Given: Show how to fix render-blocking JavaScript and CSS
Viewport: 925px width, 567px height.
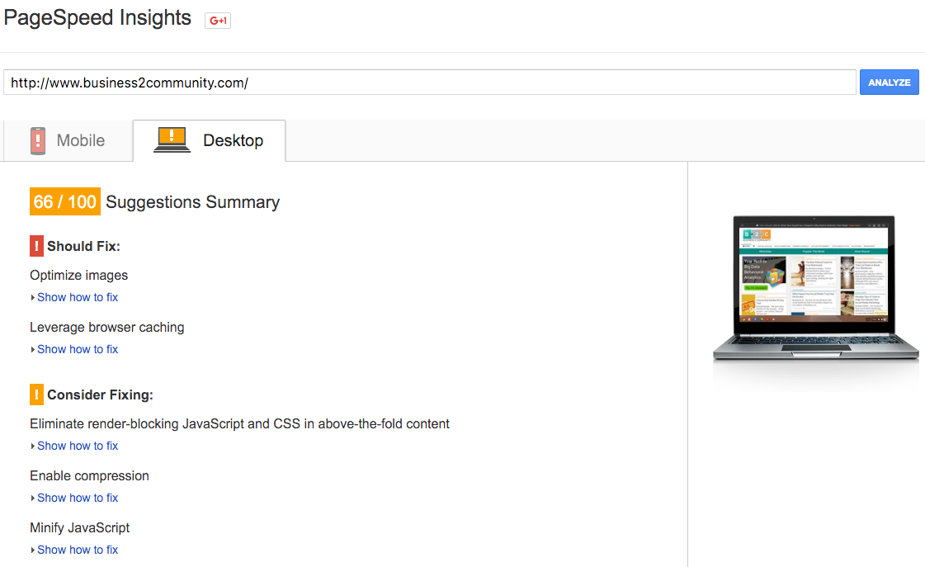Looking at the screenshot, I should pyautogui.click(x=78, y=446).
